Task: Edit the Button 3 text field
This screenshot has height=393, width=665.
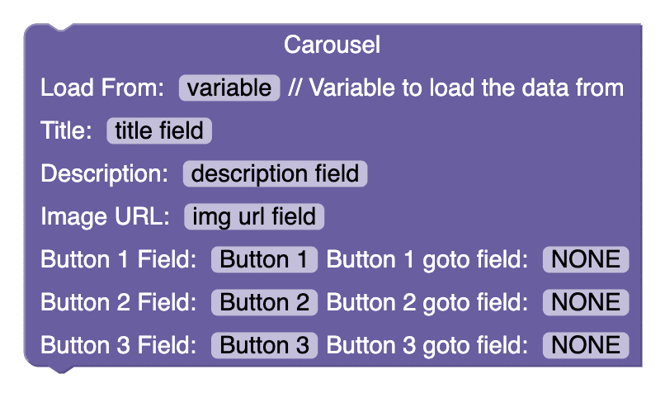Action: pyautogui.click(x=264, y=345)
